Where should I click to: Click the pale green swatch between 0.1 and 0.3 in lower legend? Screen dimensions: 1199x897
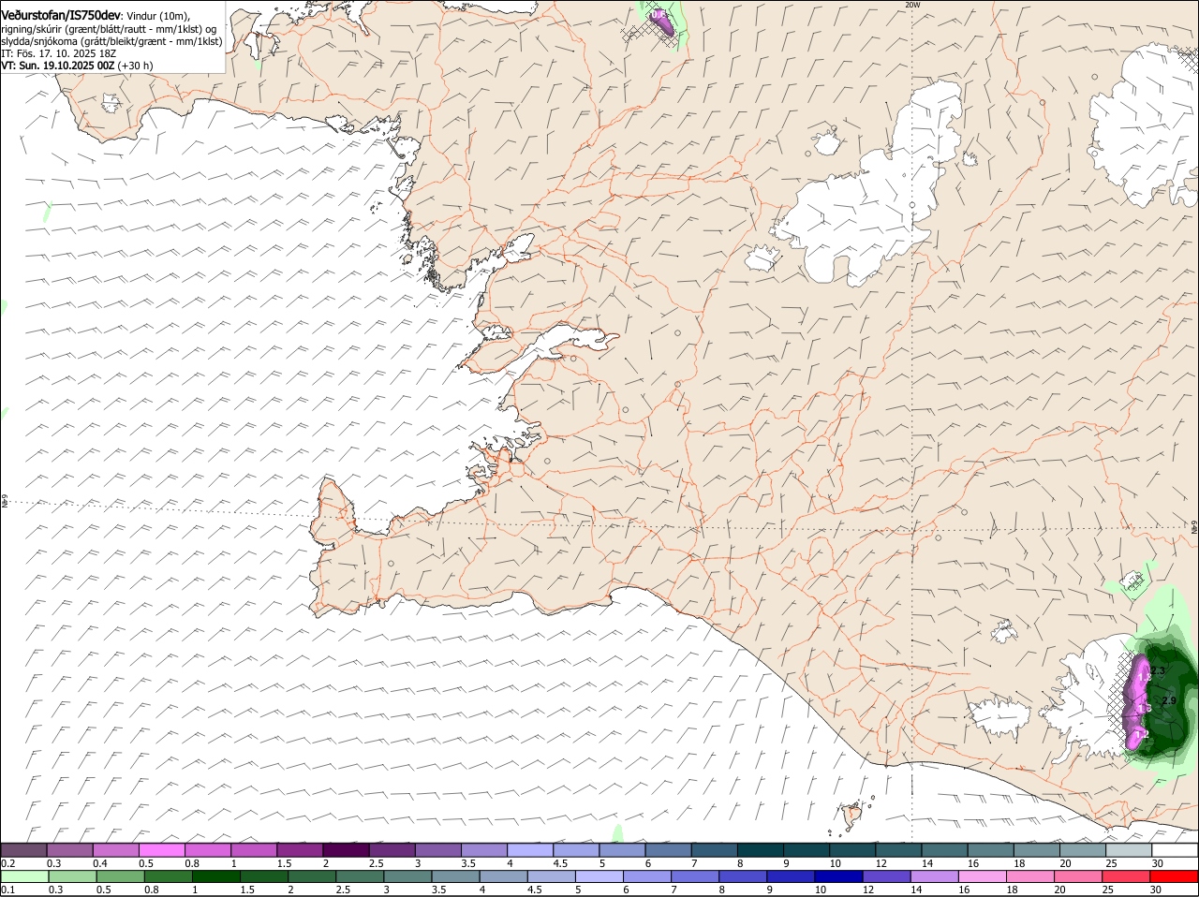click(x=24, y=876)
